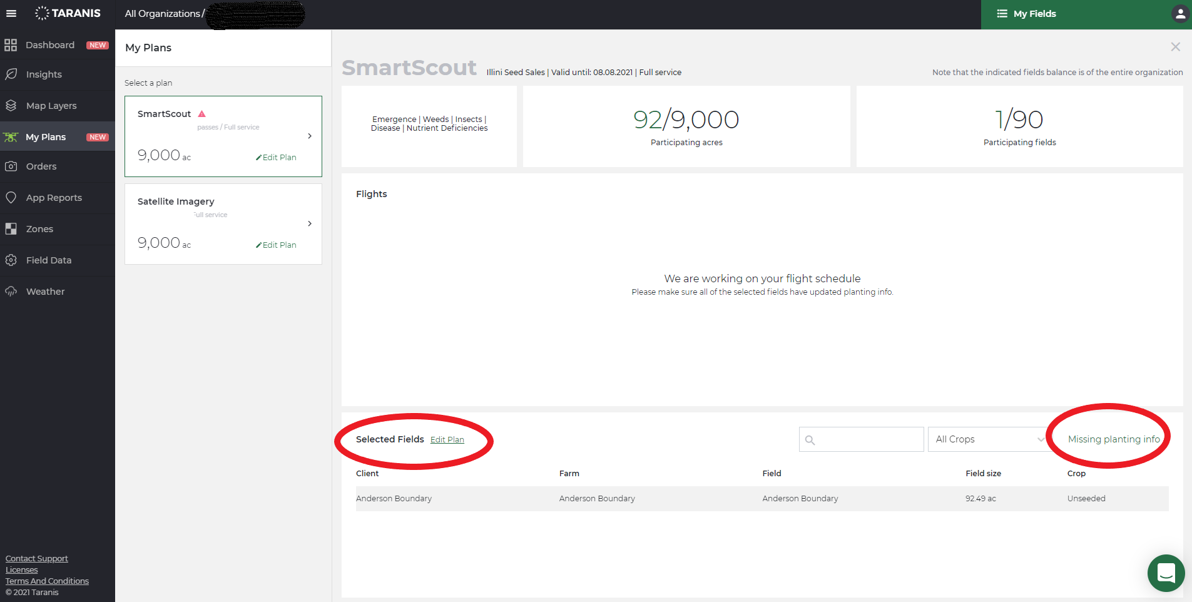Open Terms And Conditions link
The image size is (1192, 602).
tap(48, 581)
